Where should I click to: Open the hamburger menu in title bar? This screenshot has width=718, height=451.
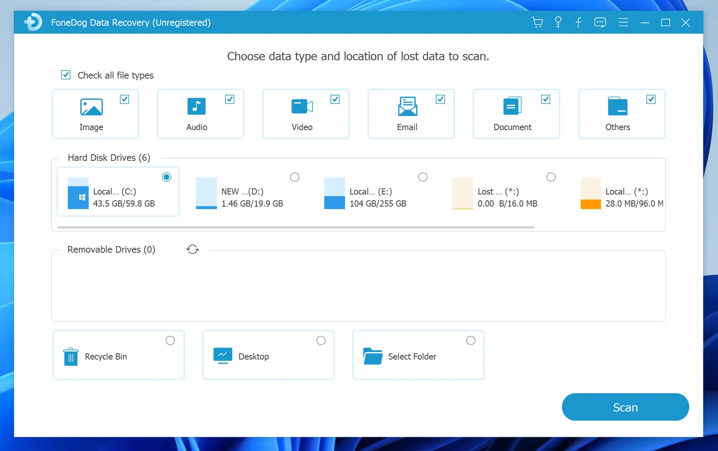(623, 22)
